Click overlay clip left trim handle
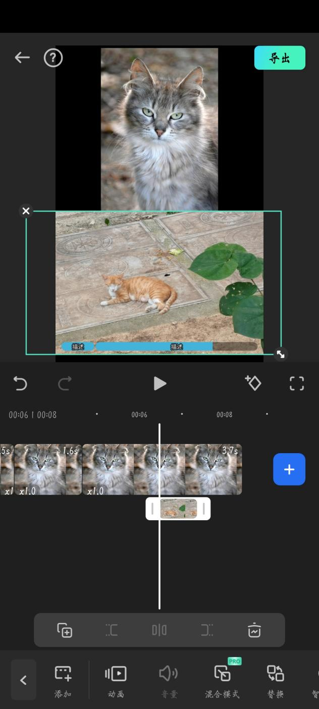 coord(152,509)
